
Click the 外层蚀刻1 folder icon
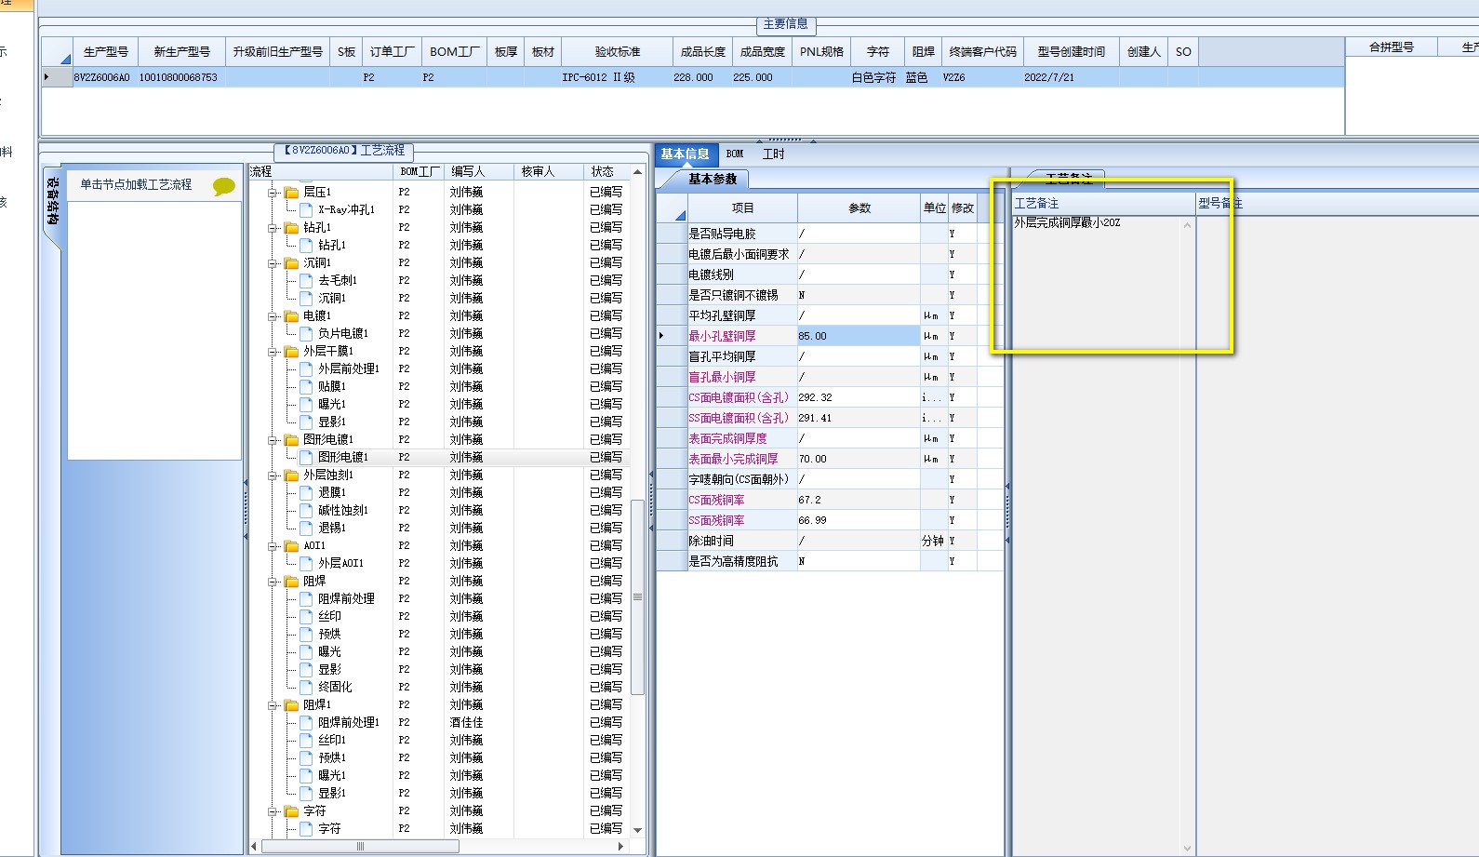[291, 475]
